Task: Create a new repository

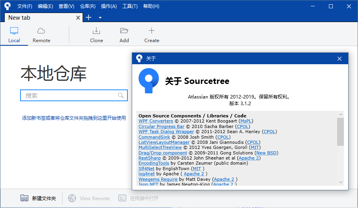Action: point(151,35)
